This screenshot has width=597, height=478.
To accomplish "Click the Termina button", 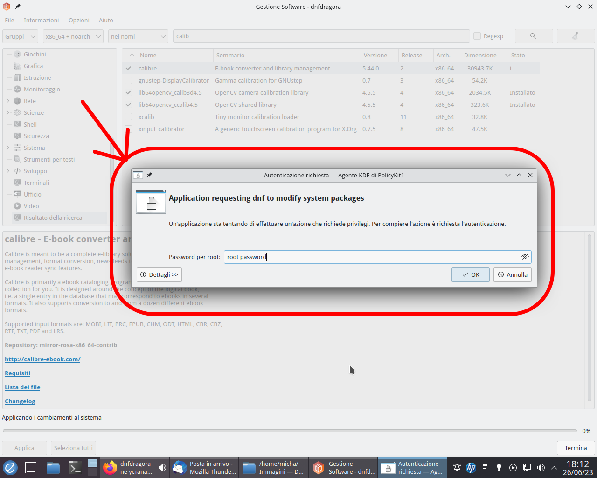I will [576, 448].
